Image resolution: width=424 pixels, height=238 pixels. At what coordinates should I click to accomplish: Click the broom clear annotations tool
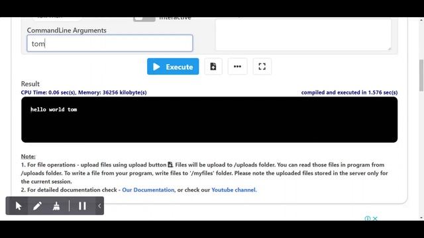pos(56,206)
